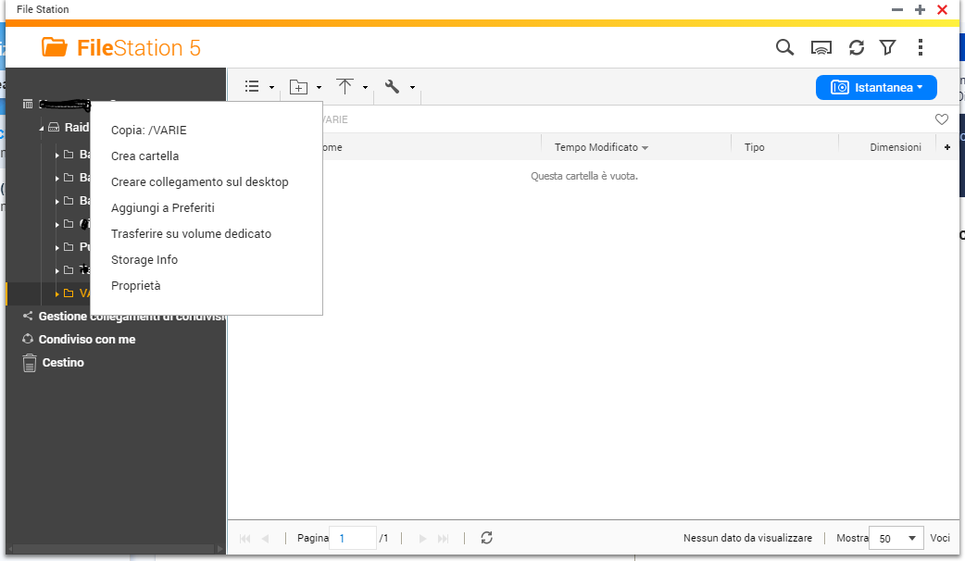The height and width of the screenshot is (561, 965).
Task: Click the refresh icon in header
Action: tap(857, 47)
